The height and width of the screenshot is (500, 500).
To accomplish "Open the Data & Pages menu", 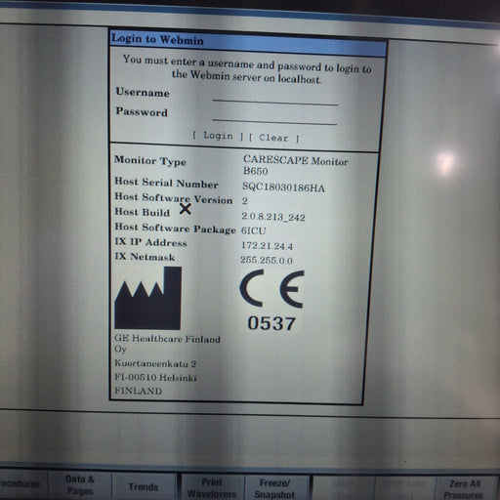I will click(x=80, y=484).
